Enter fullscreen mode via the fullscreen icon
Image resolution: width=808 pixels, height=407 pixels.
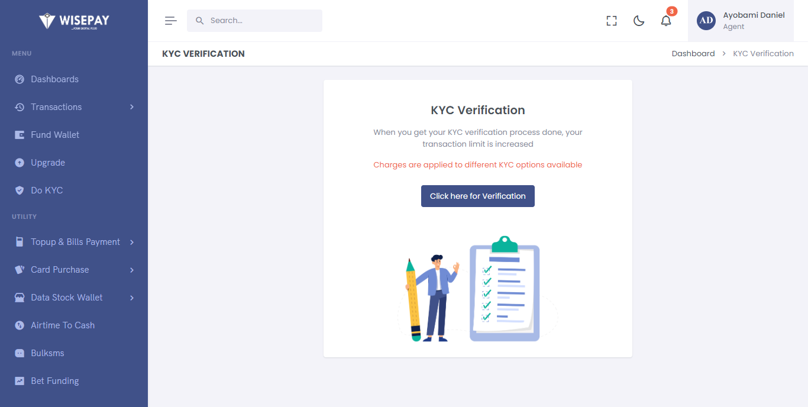pyautogui.click(x=612, y=21)
